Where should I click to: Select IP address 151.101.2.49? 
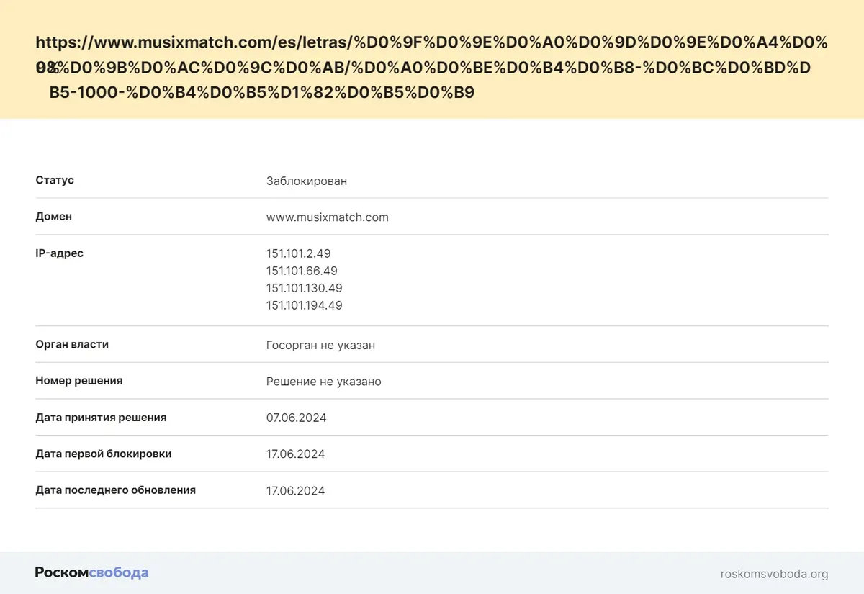pos(298,253)
